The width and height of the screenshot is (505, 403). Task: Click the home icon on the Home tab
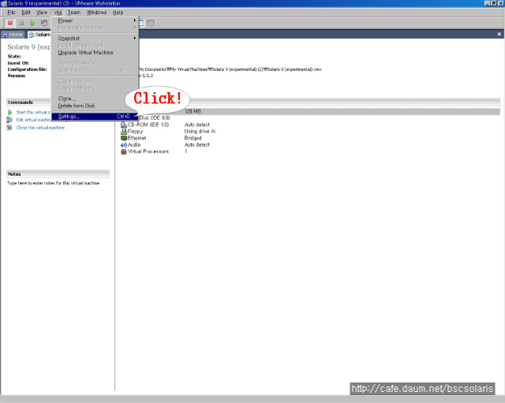[x=5, y=35]
